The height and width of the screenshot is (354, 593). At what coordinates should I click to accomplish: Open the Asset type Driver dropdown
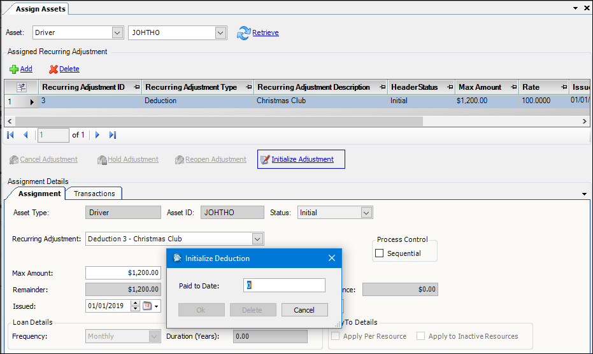(117, 32)
